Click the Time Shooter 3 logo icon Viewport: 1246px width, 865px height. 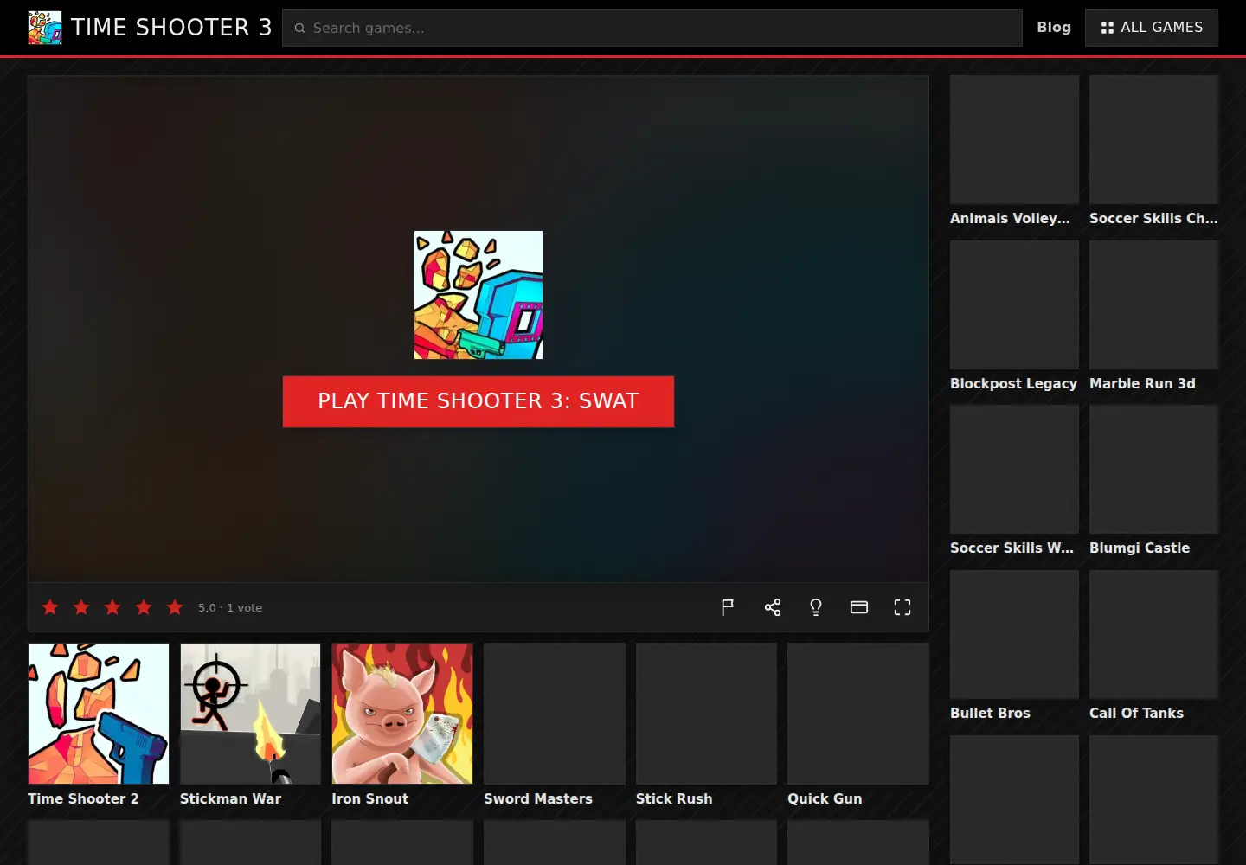click(x=45, y=28)
